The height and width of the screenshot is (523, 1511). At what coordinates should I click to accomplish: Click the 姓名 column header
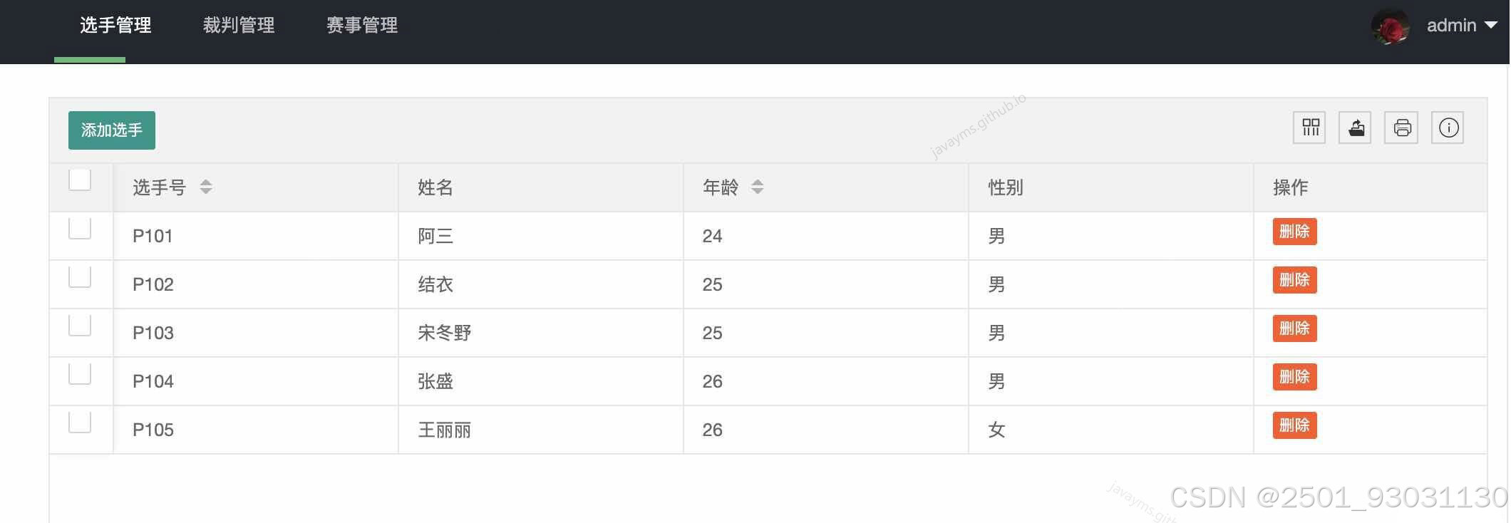tap(435, 187)
